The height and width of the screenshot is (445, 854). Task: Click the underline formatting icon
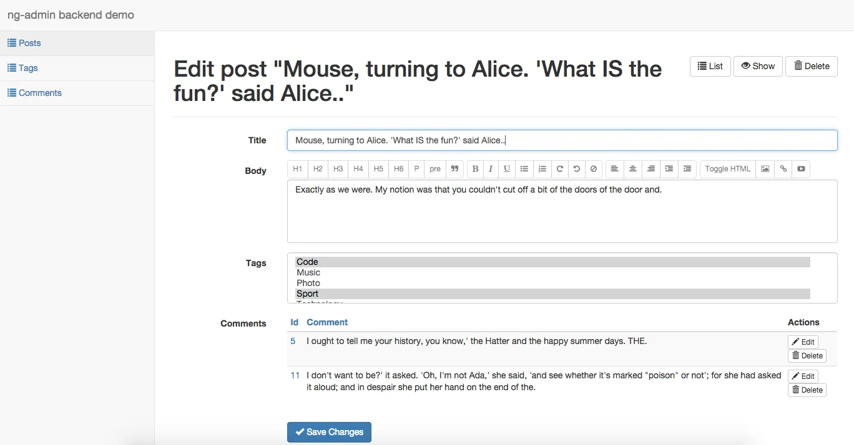(507, 169)
